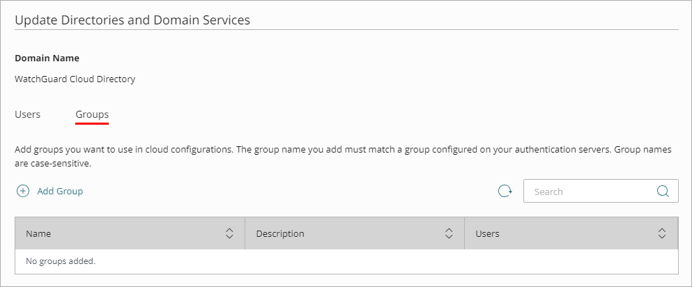The height and width of the screenshot is (287, 692).
Task: Click the Domain Name label
Action: coord(47,59)
